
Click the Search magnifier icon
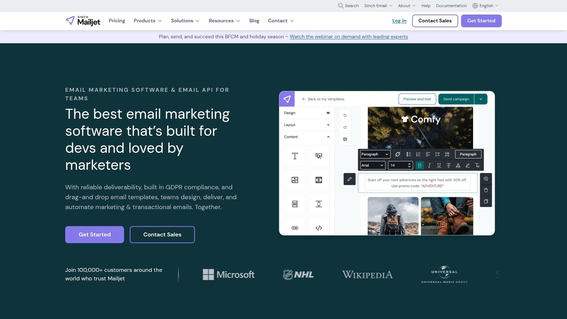(341, 6)
